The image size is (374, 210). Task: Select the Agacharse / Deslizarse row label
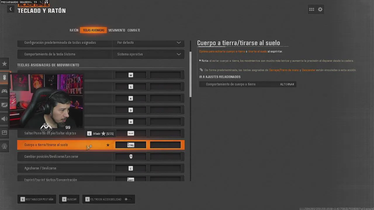pos(40,168)
